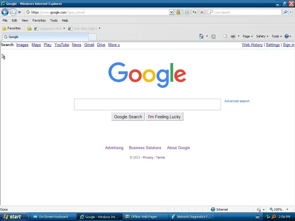Click the Add to Favorites Bar icon
295x221 pixels.
(x=29, y=28)
